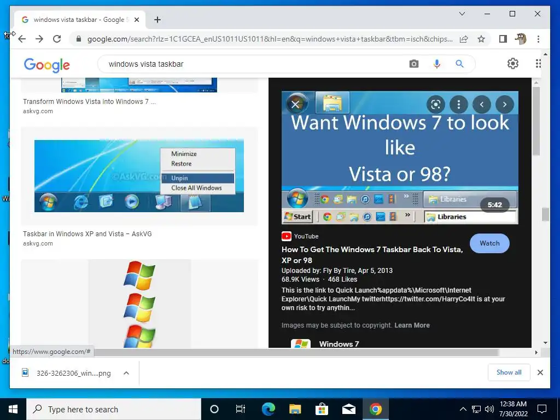Click the Watch button for the video

coord(489,243)
